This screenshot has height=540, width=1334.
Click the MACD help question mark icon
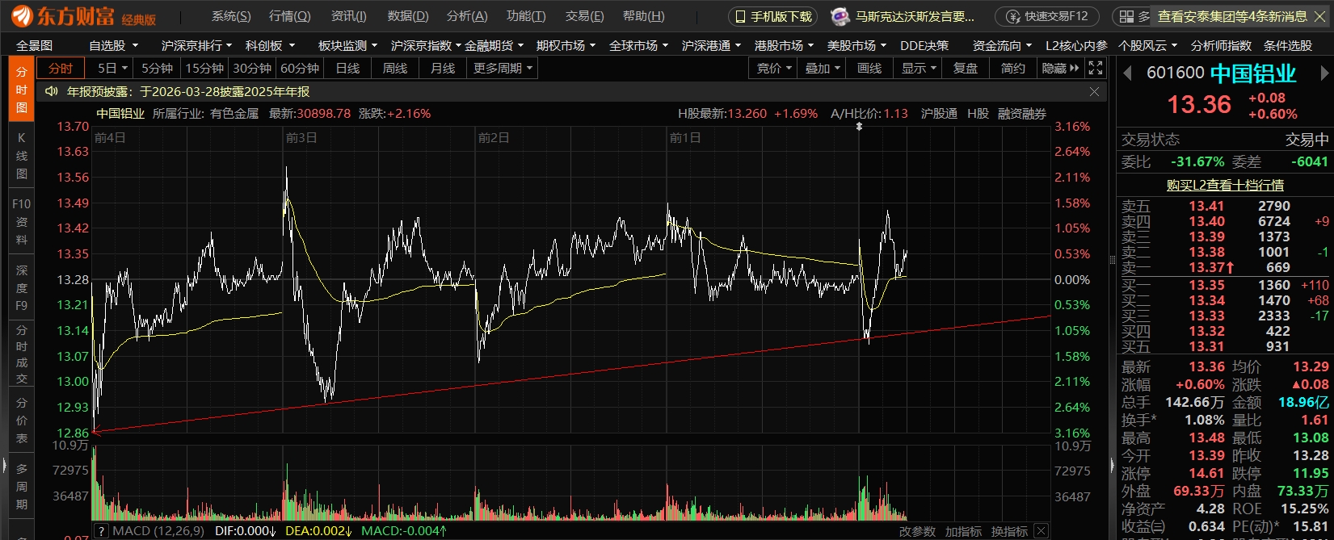pos(101,531)
